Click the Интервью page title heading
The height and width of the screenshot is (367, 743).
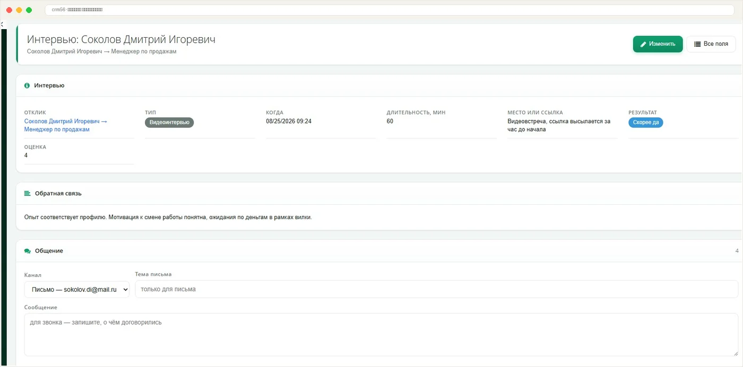pos(121,40)
